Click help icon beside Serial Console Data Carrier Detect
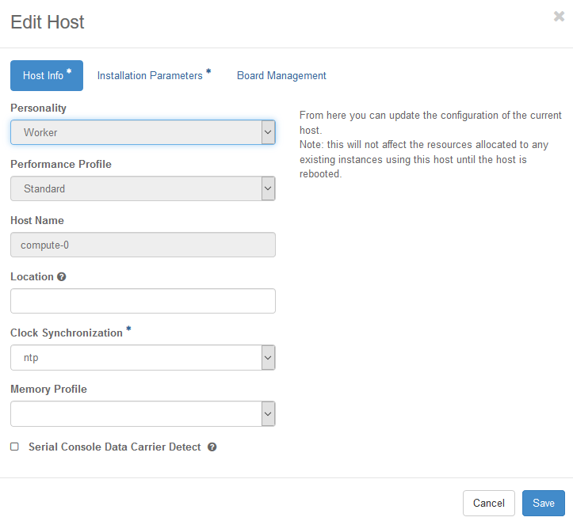Image resolution: width=573 pixels, height=521 pixels. (x=212, y=447)
